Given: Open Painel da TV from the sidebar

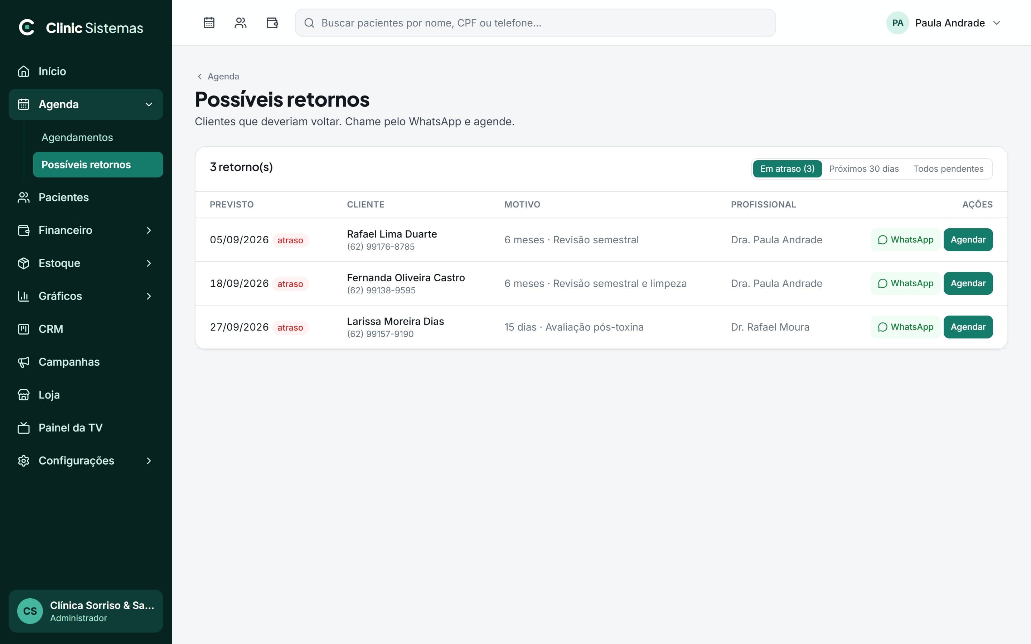Looking at the screenshot, I should click(x=86, y=428).
